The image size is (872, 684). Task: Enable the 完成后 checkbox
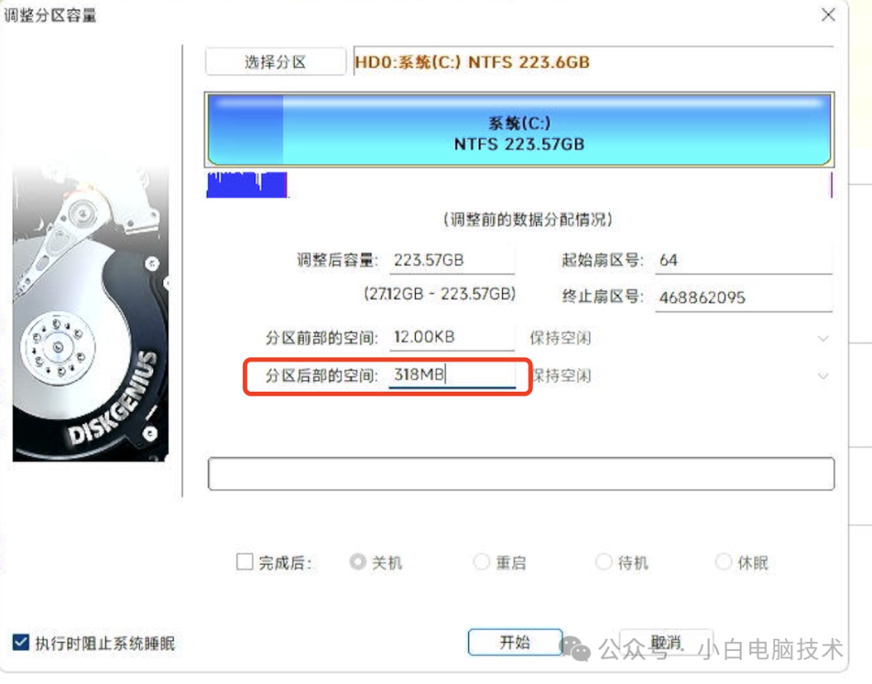click(244, 562)
